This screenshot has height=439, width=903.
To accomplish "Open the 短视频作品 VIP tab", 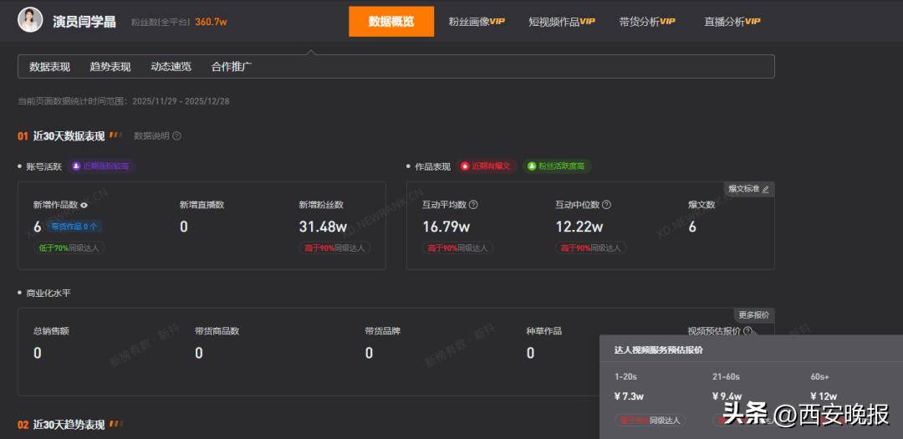I will pos(562,22).
